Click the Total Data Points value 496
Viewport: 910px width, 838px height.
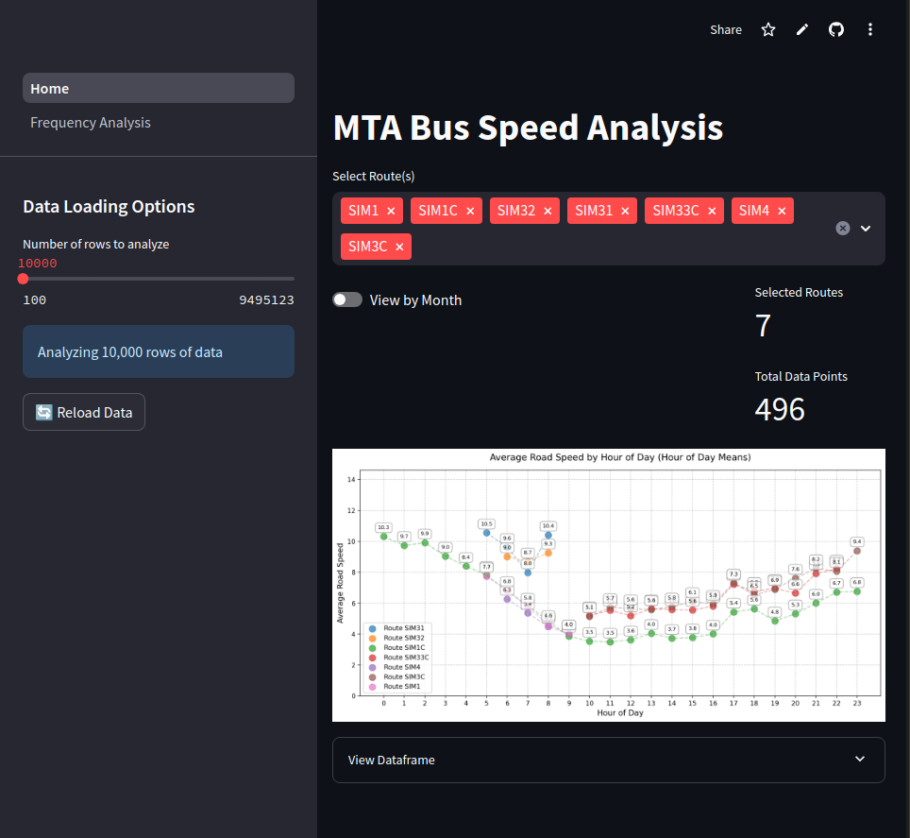tap(780, 410)
